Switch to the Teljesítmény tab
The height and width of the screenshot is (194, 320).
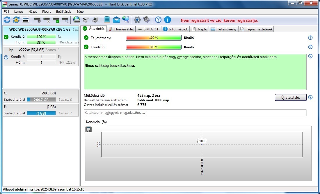click(223, 29)
